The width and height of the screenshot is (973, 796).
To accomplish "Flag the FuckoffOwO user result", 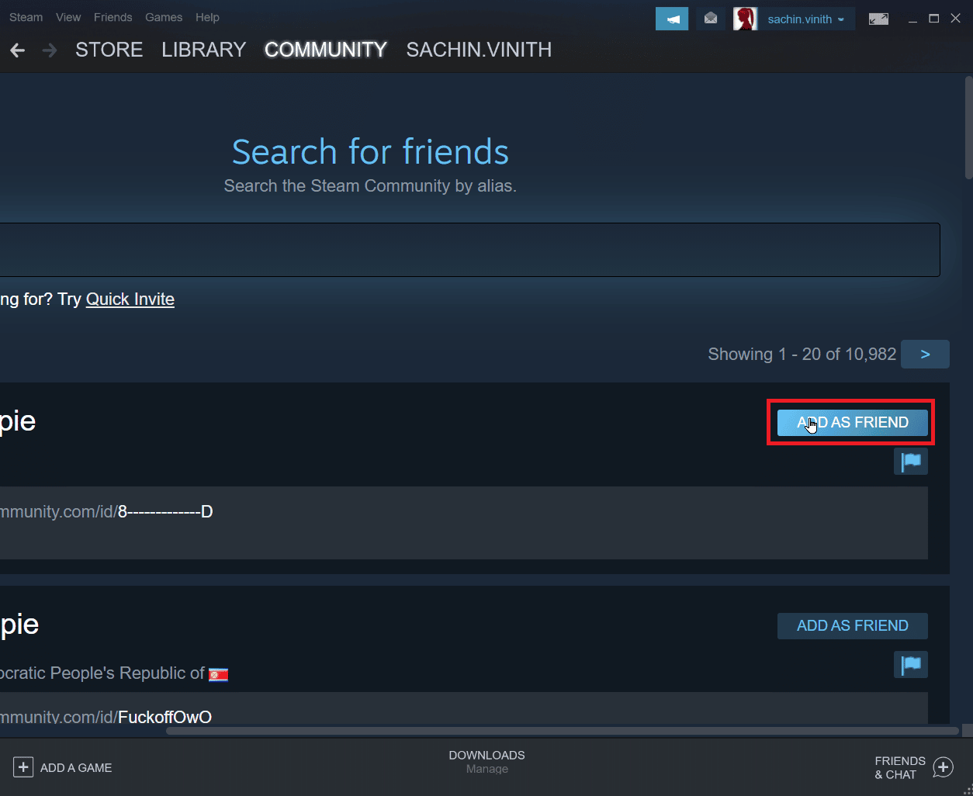I will (x=911, y=665).
